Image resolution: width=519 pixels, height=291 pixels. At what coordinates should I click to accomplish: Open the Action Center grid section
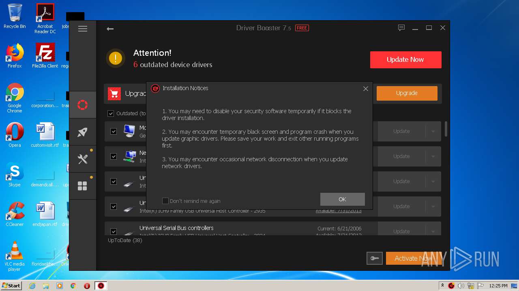tap(83, 186)
